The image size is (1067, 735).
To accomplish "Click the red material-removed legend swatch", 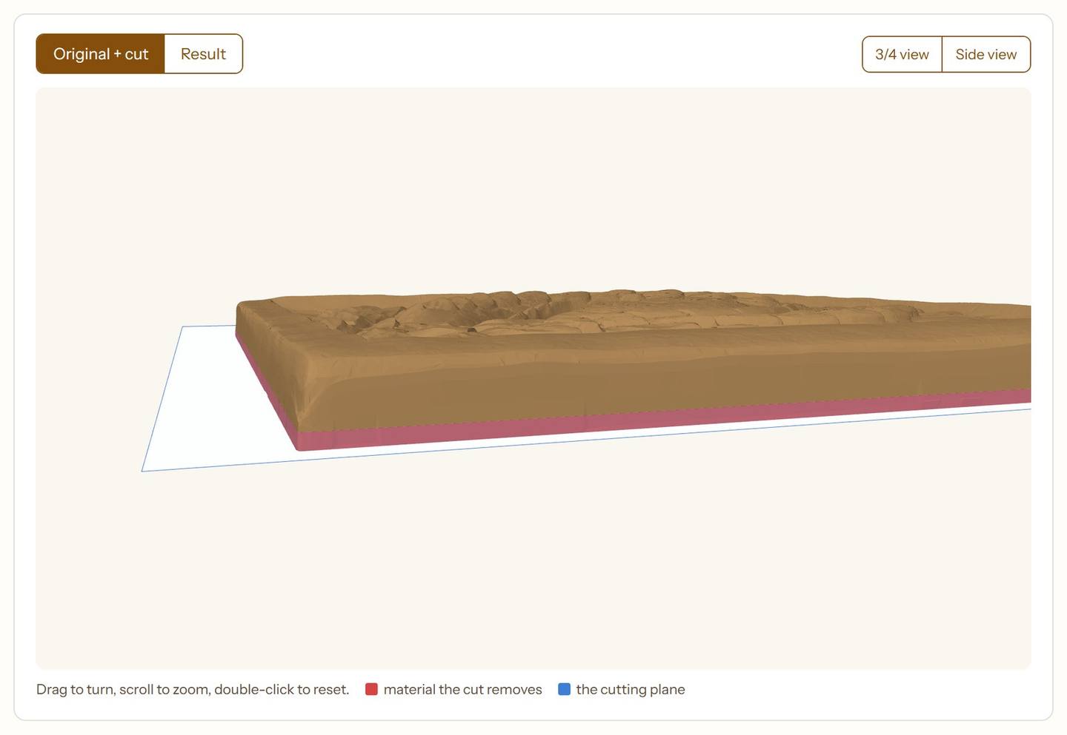I will (x=371, y=689).
